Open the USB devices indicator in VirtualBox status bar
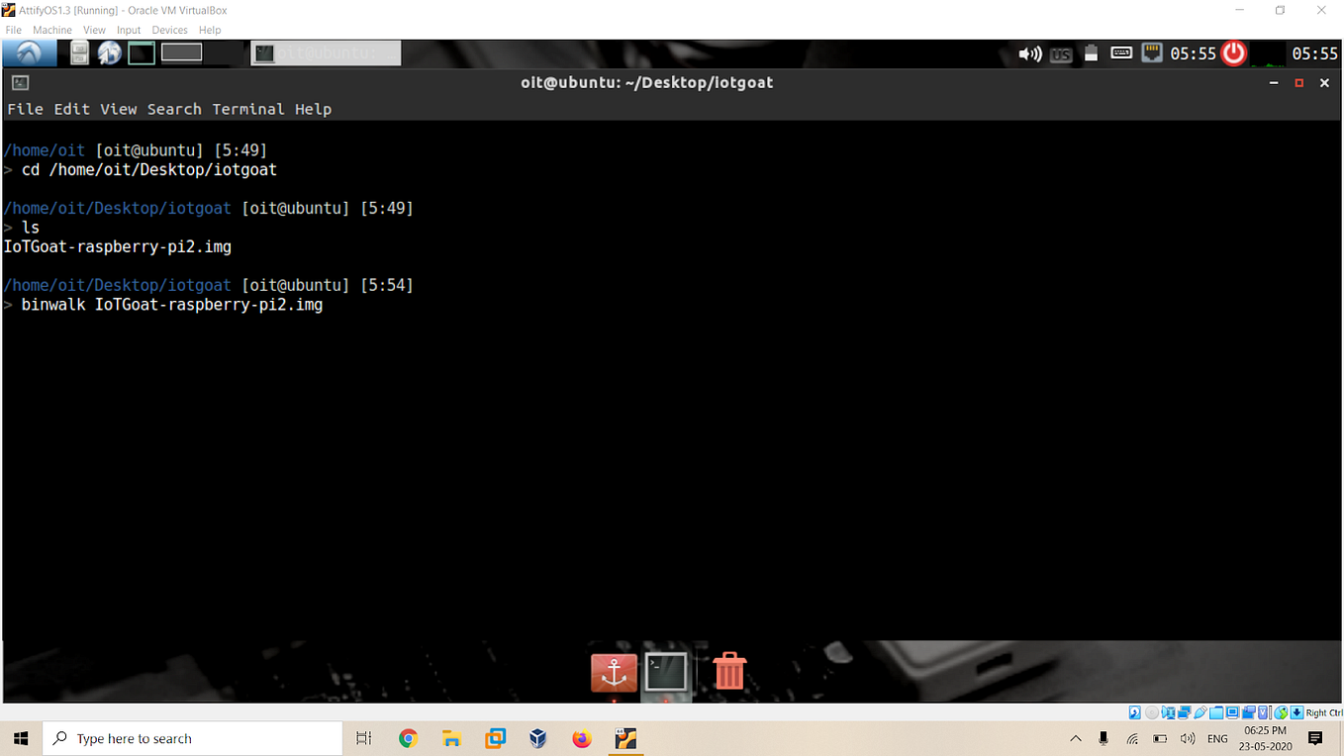Image resolution: width=1344 pixels, height=756 pixels. coord(1200,711)
